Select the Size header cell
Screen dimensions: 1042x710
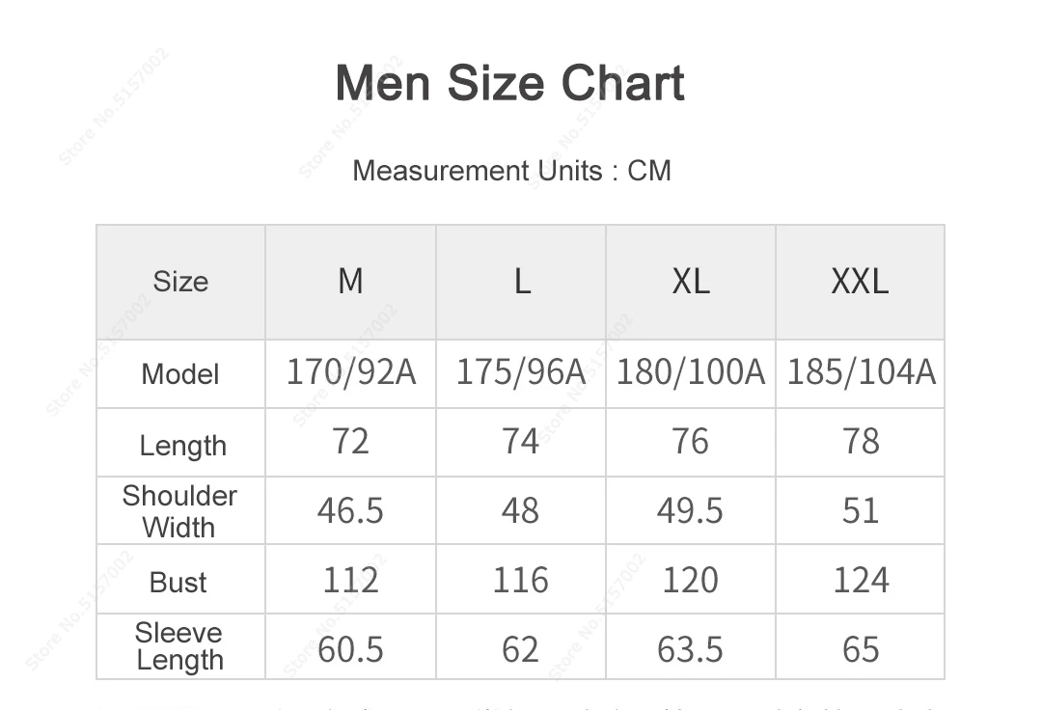click(x=180, y=282)
